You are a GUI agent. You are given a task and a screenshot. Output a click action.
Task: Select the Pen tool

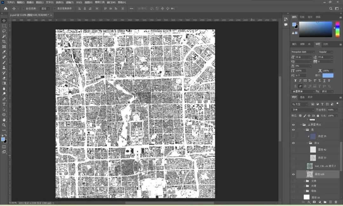pyautogui.click(x=4, y=99)
